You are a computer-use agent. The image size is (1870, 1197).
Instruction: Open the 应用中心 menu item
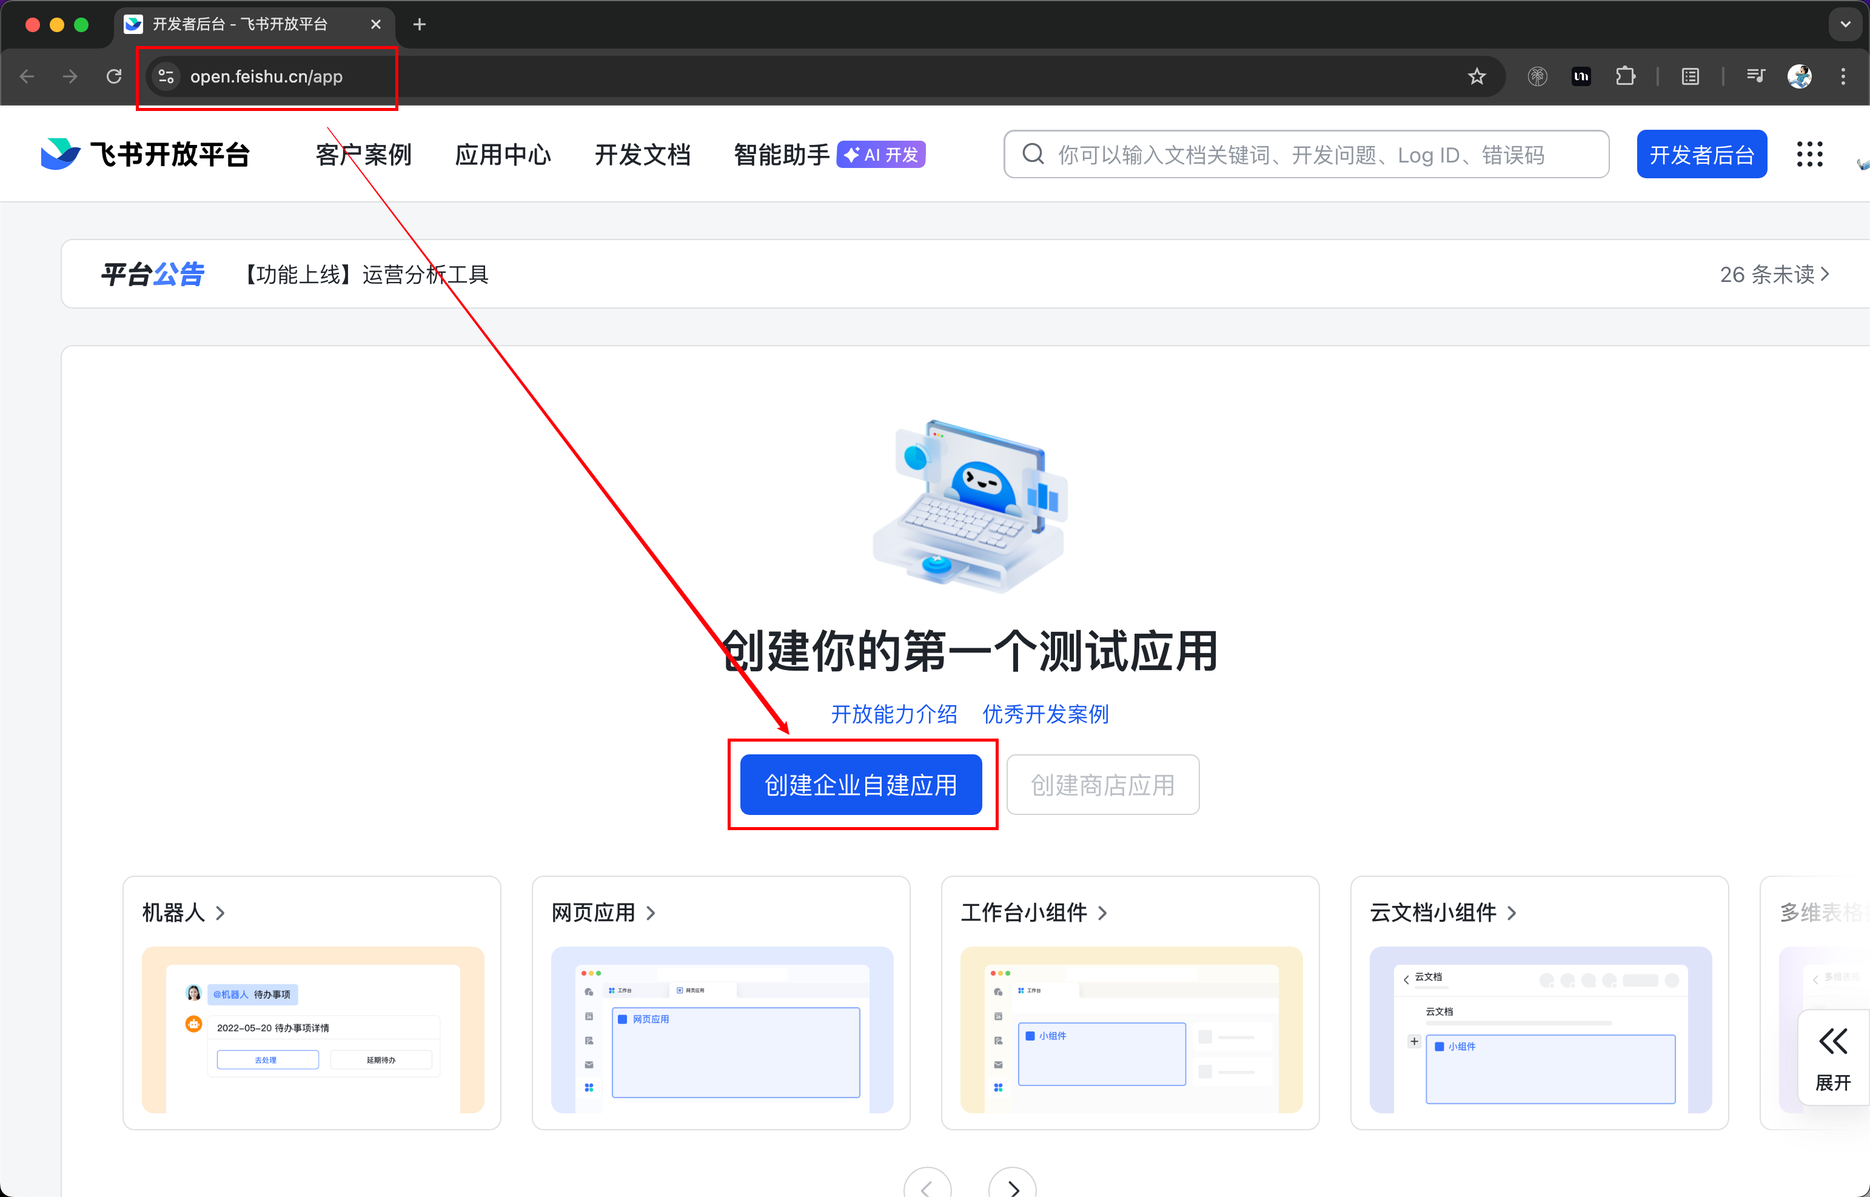[x=503, y=154]
